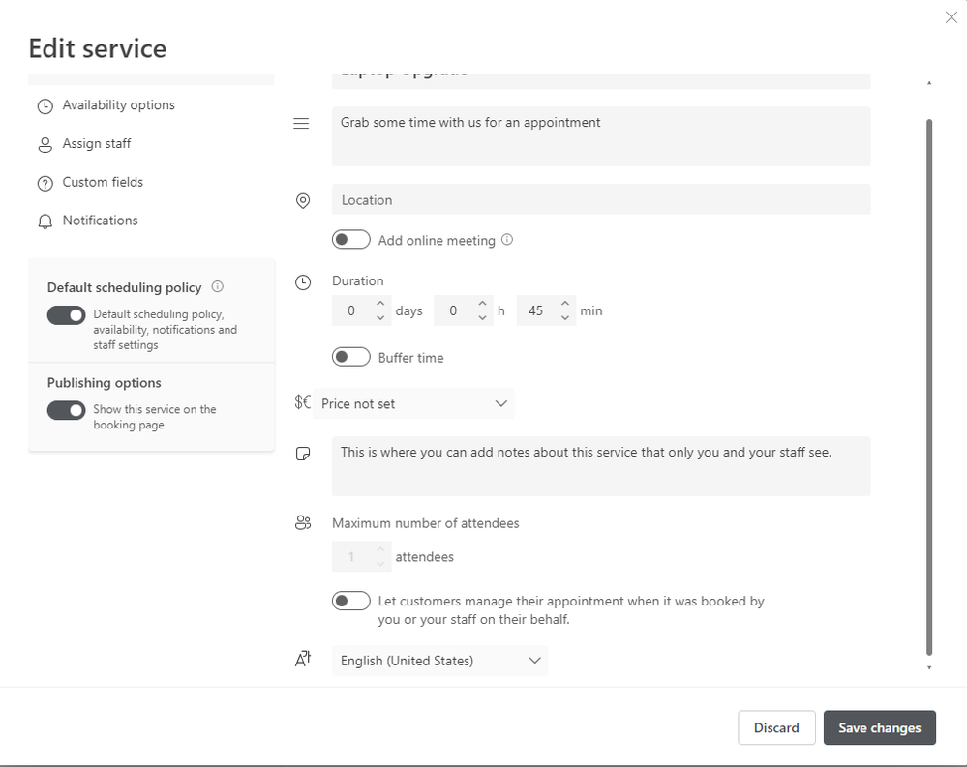Click the location pin icon
The width and height of the screenshot is (967, 767).
[x=303, y=200]
